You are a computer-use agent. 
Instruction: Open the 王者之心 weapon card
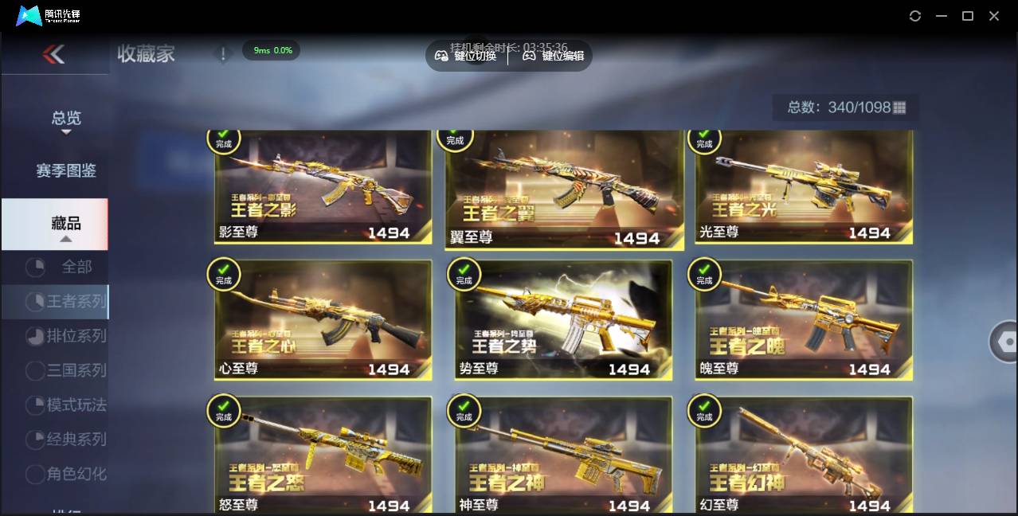click(323, 320)
